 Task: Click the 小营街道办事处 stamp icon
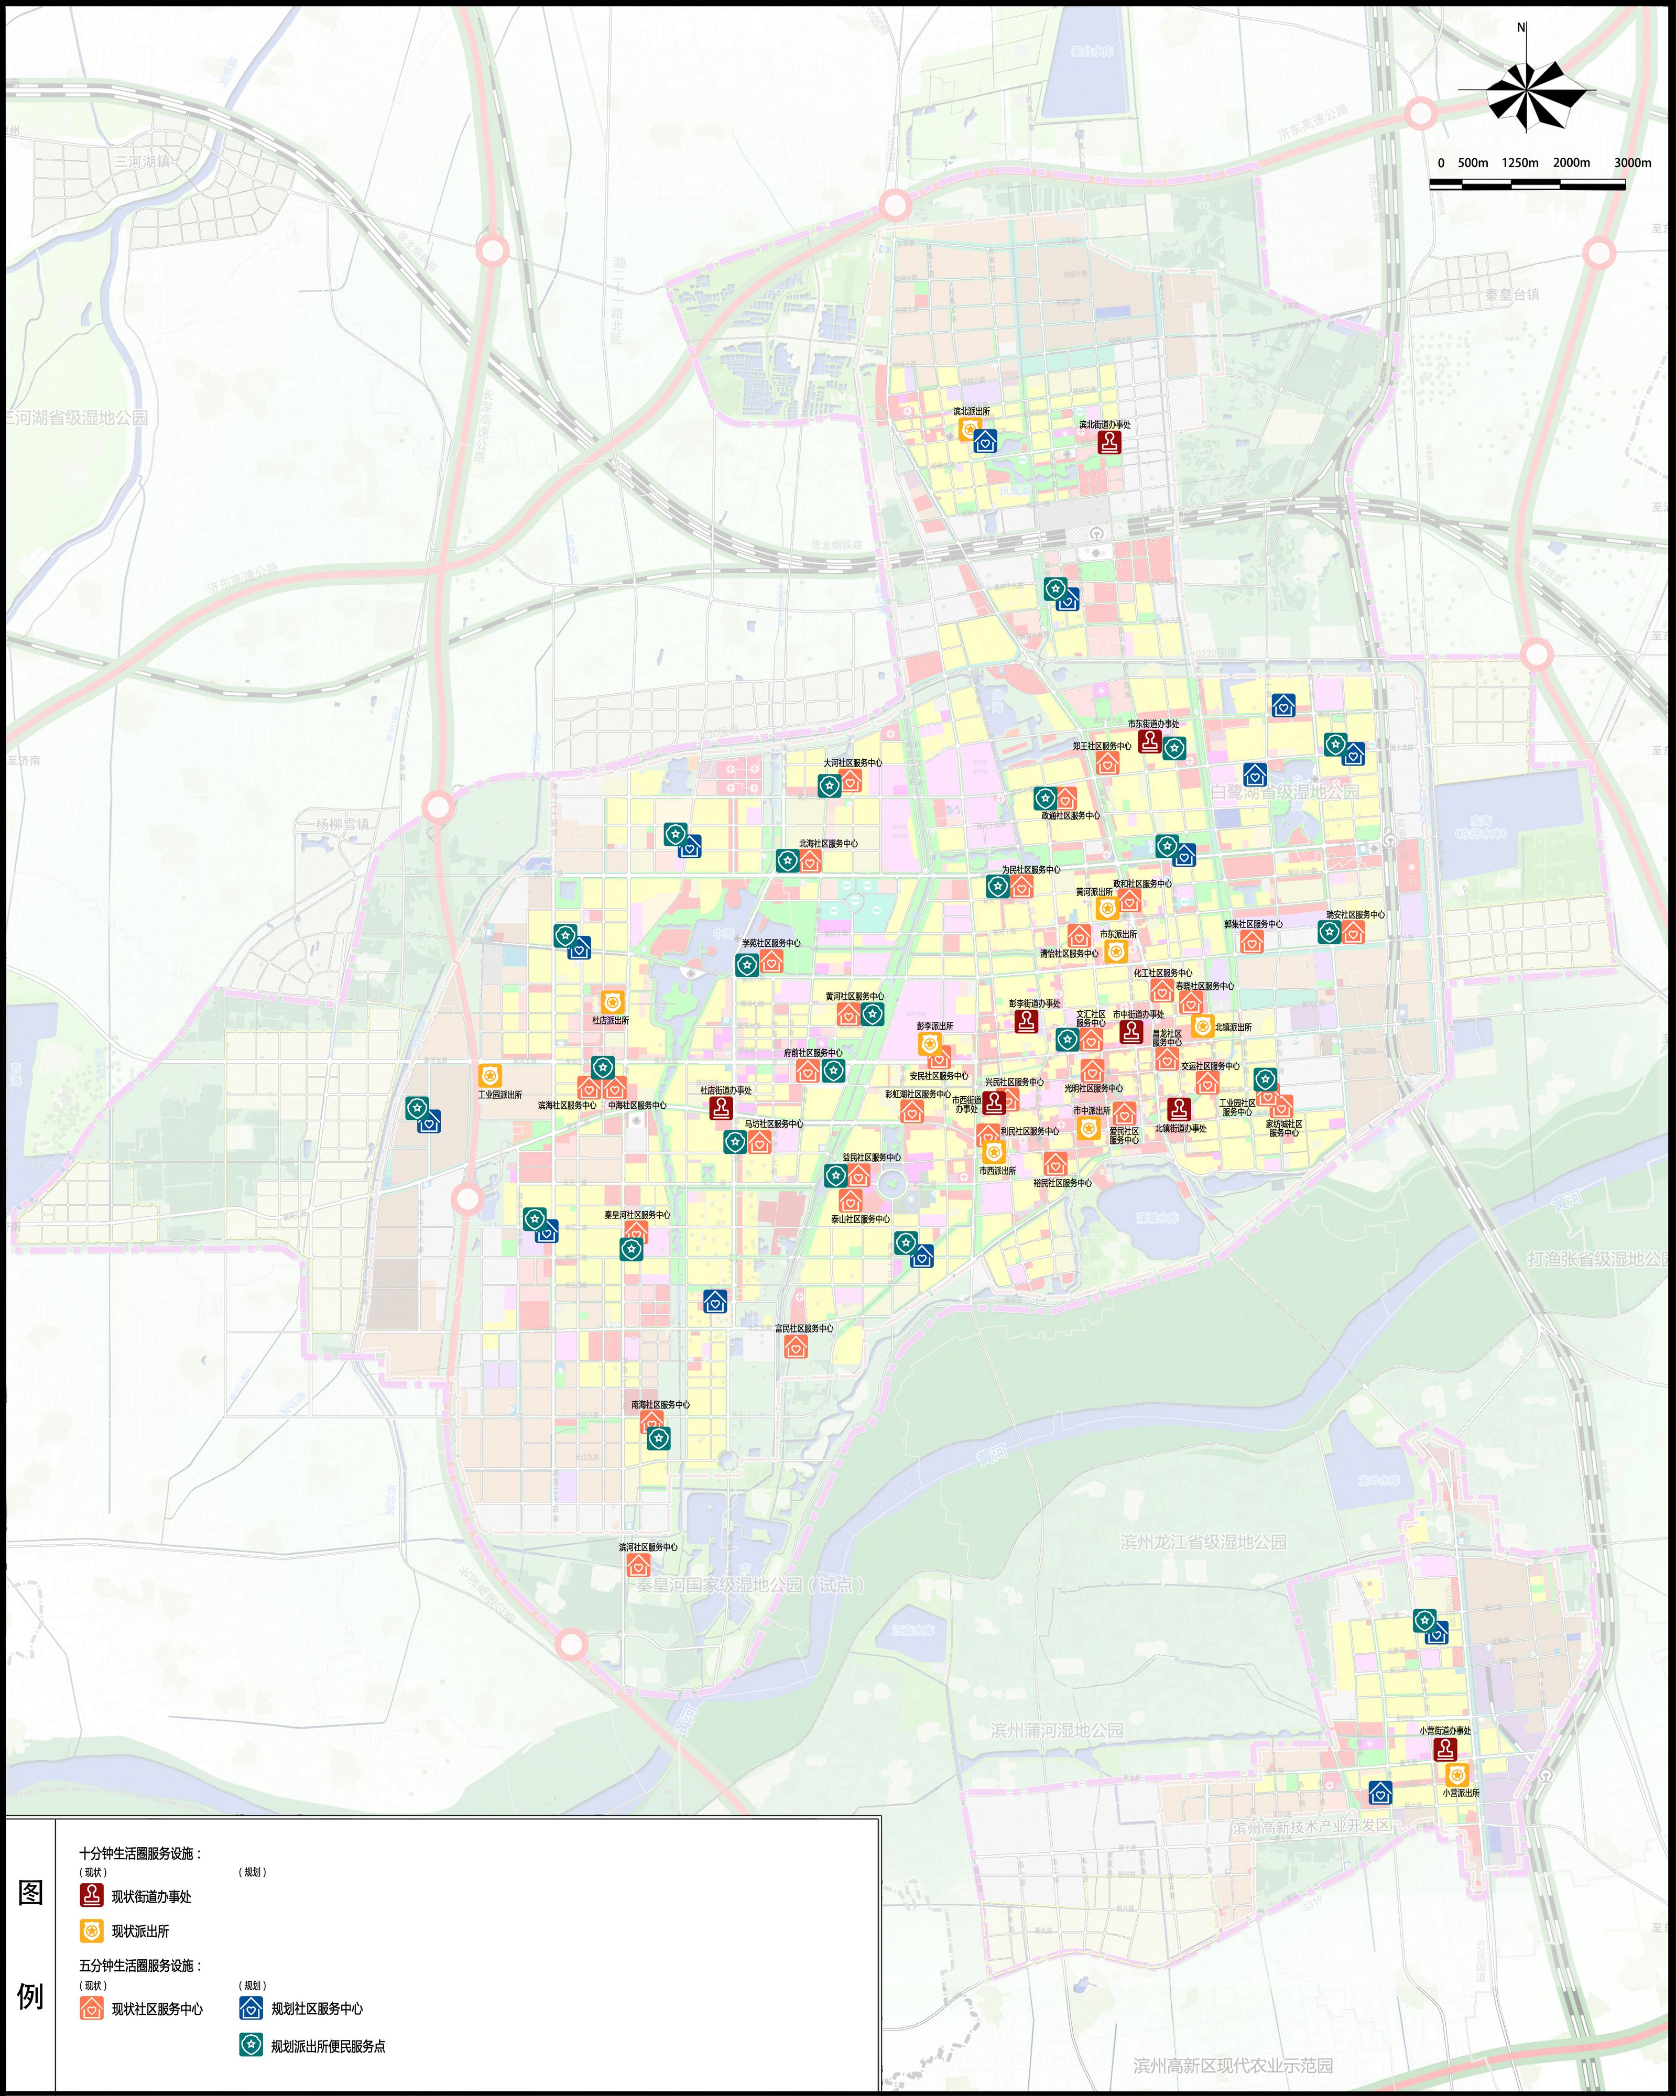pos(1445,1749)
